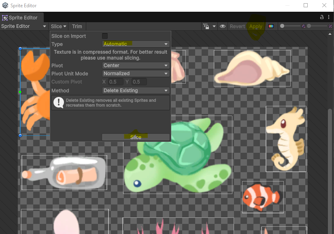This screenshot has height=234, width=334.
Task: Open the Pivot dropdown showing Center
Action: tap(136, 65)
